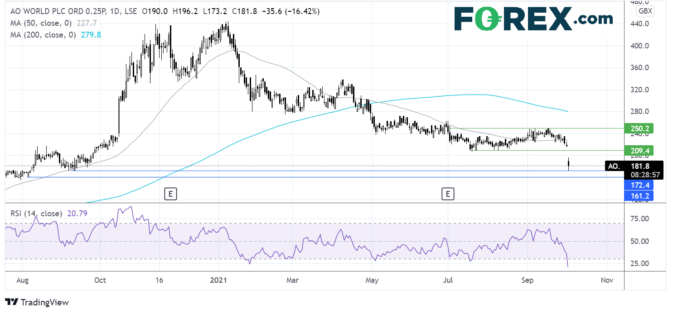The width and height of the screenshot is (673, 314).
Task: Click the '16' date label on time axis
Action: click(159, 281)
